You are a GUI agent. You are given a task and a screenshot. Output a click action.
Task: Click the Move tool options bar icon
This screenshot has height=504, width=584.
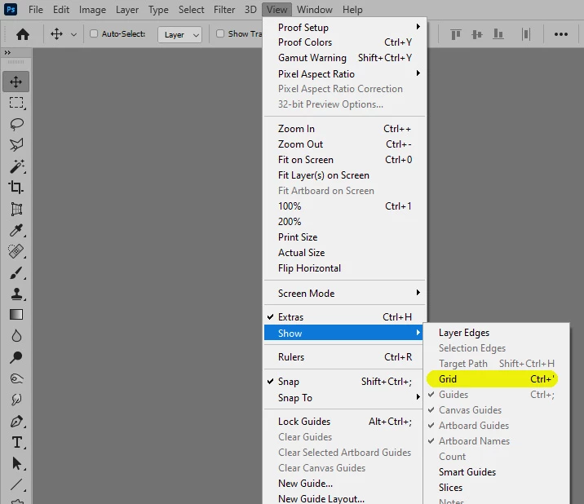(56, 34)
